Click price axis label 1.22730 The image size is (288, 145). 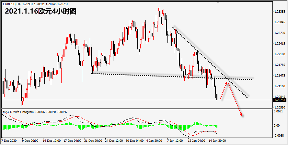point(280,33)
